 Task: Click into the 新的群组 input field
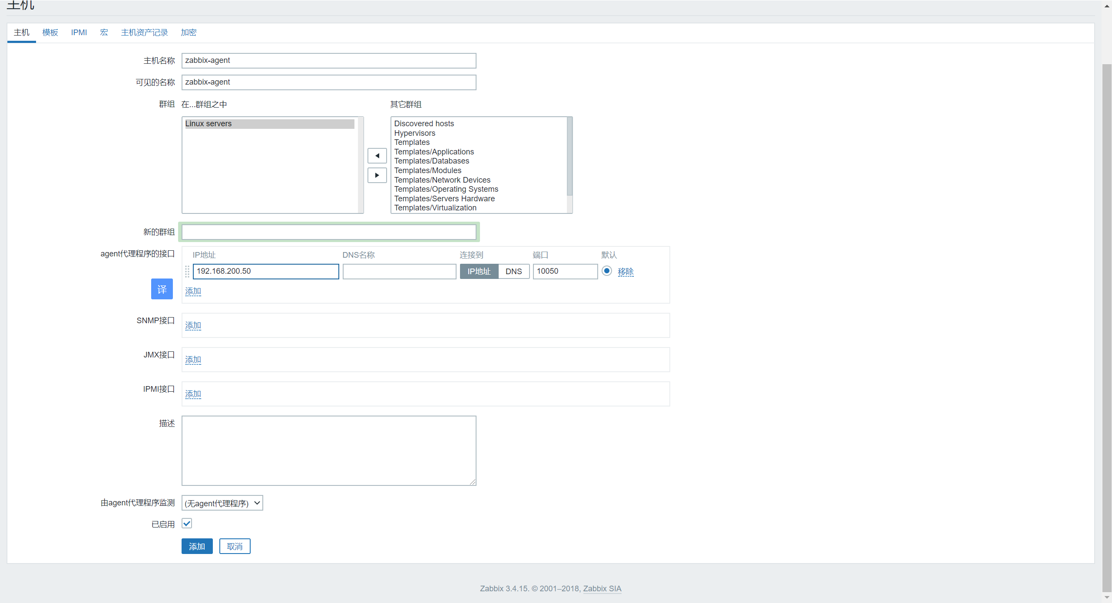(329, 233)
